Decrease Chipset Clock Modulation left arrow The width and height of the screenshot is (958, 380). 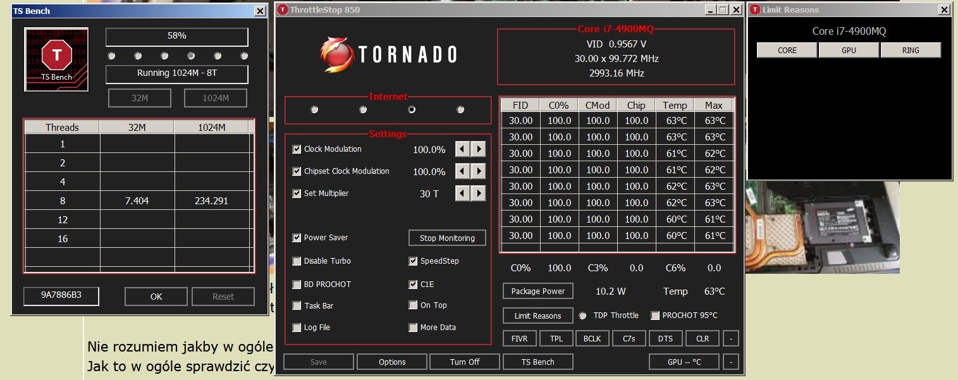click(463, 171)
